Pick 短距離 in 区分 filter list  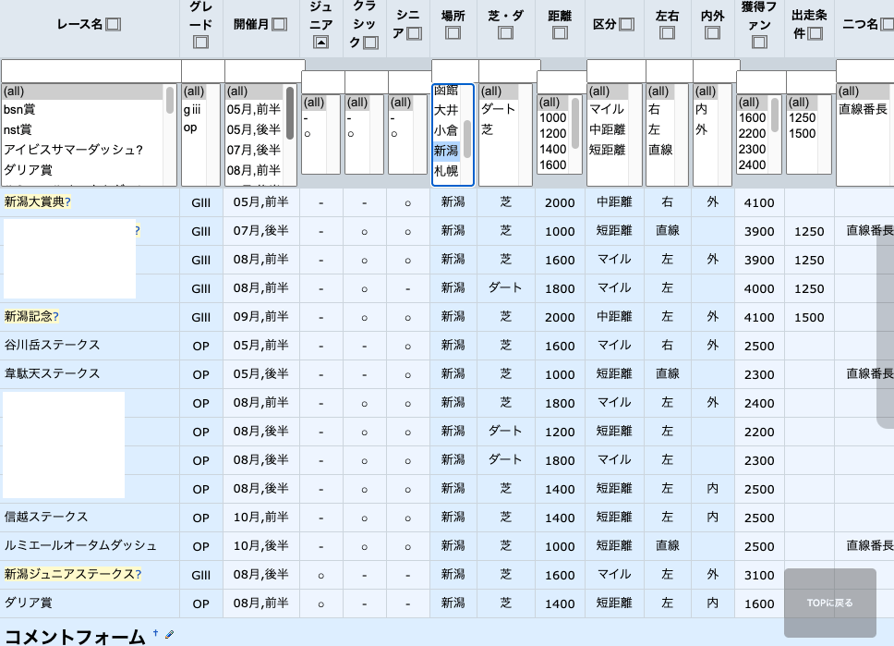606,150
